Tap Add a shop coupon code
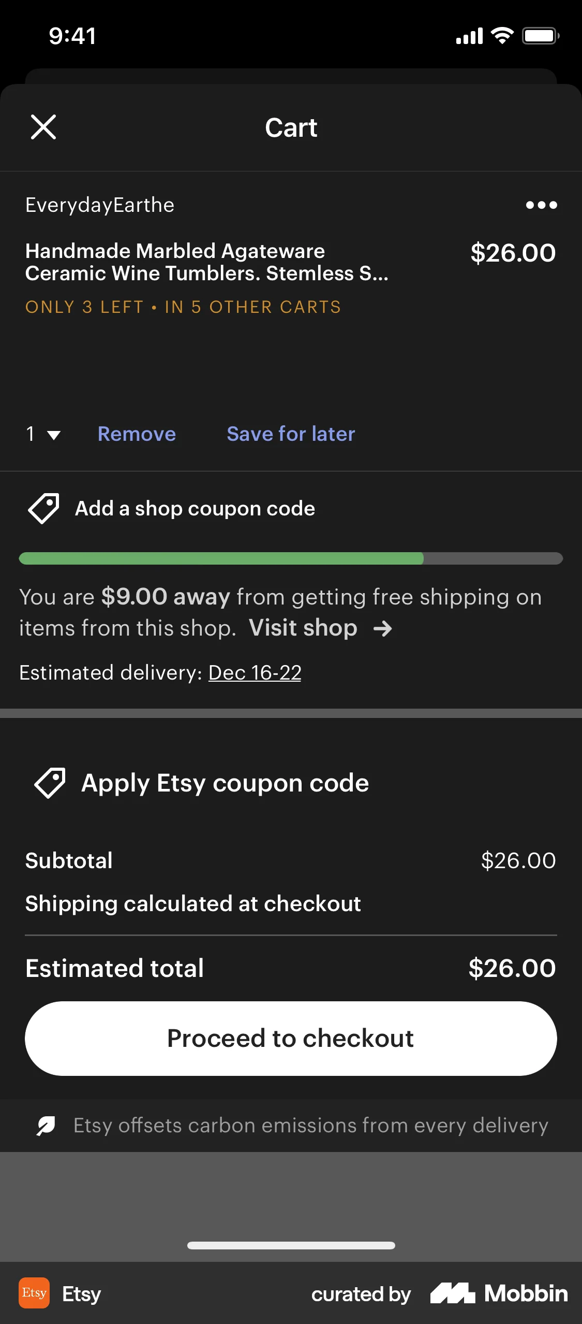Viewport: 582px width, 1324px height. pyautogui.click(x=195, y=508)
